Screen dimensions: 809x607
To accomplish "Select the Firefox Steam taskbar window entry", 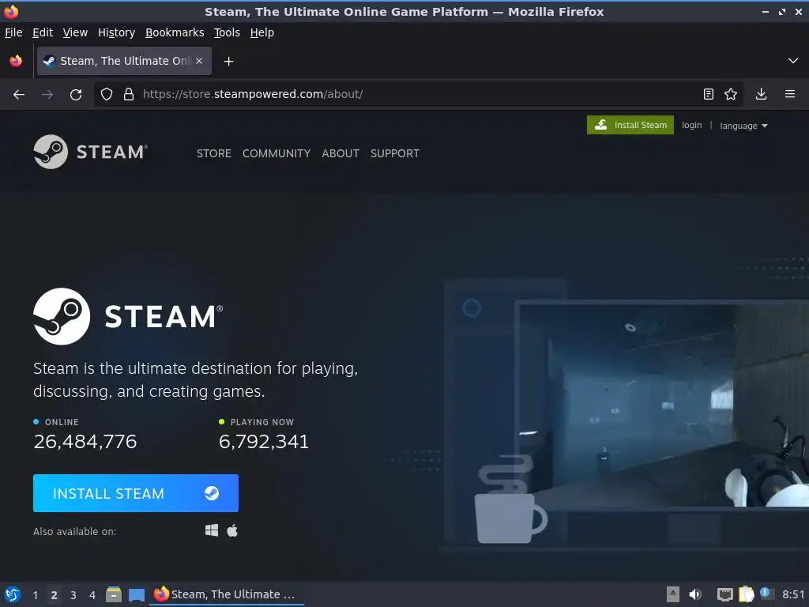I will [226, 594].
